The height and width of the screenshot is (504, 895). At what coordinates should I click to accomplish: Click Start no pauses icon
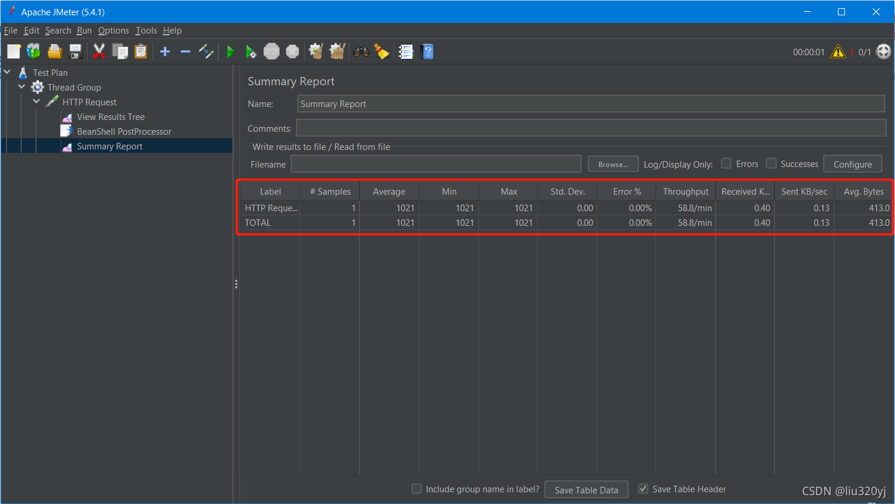pos(251,52)
